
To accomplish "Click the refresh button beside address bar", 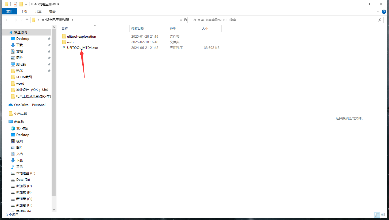I will coord(186,20).
